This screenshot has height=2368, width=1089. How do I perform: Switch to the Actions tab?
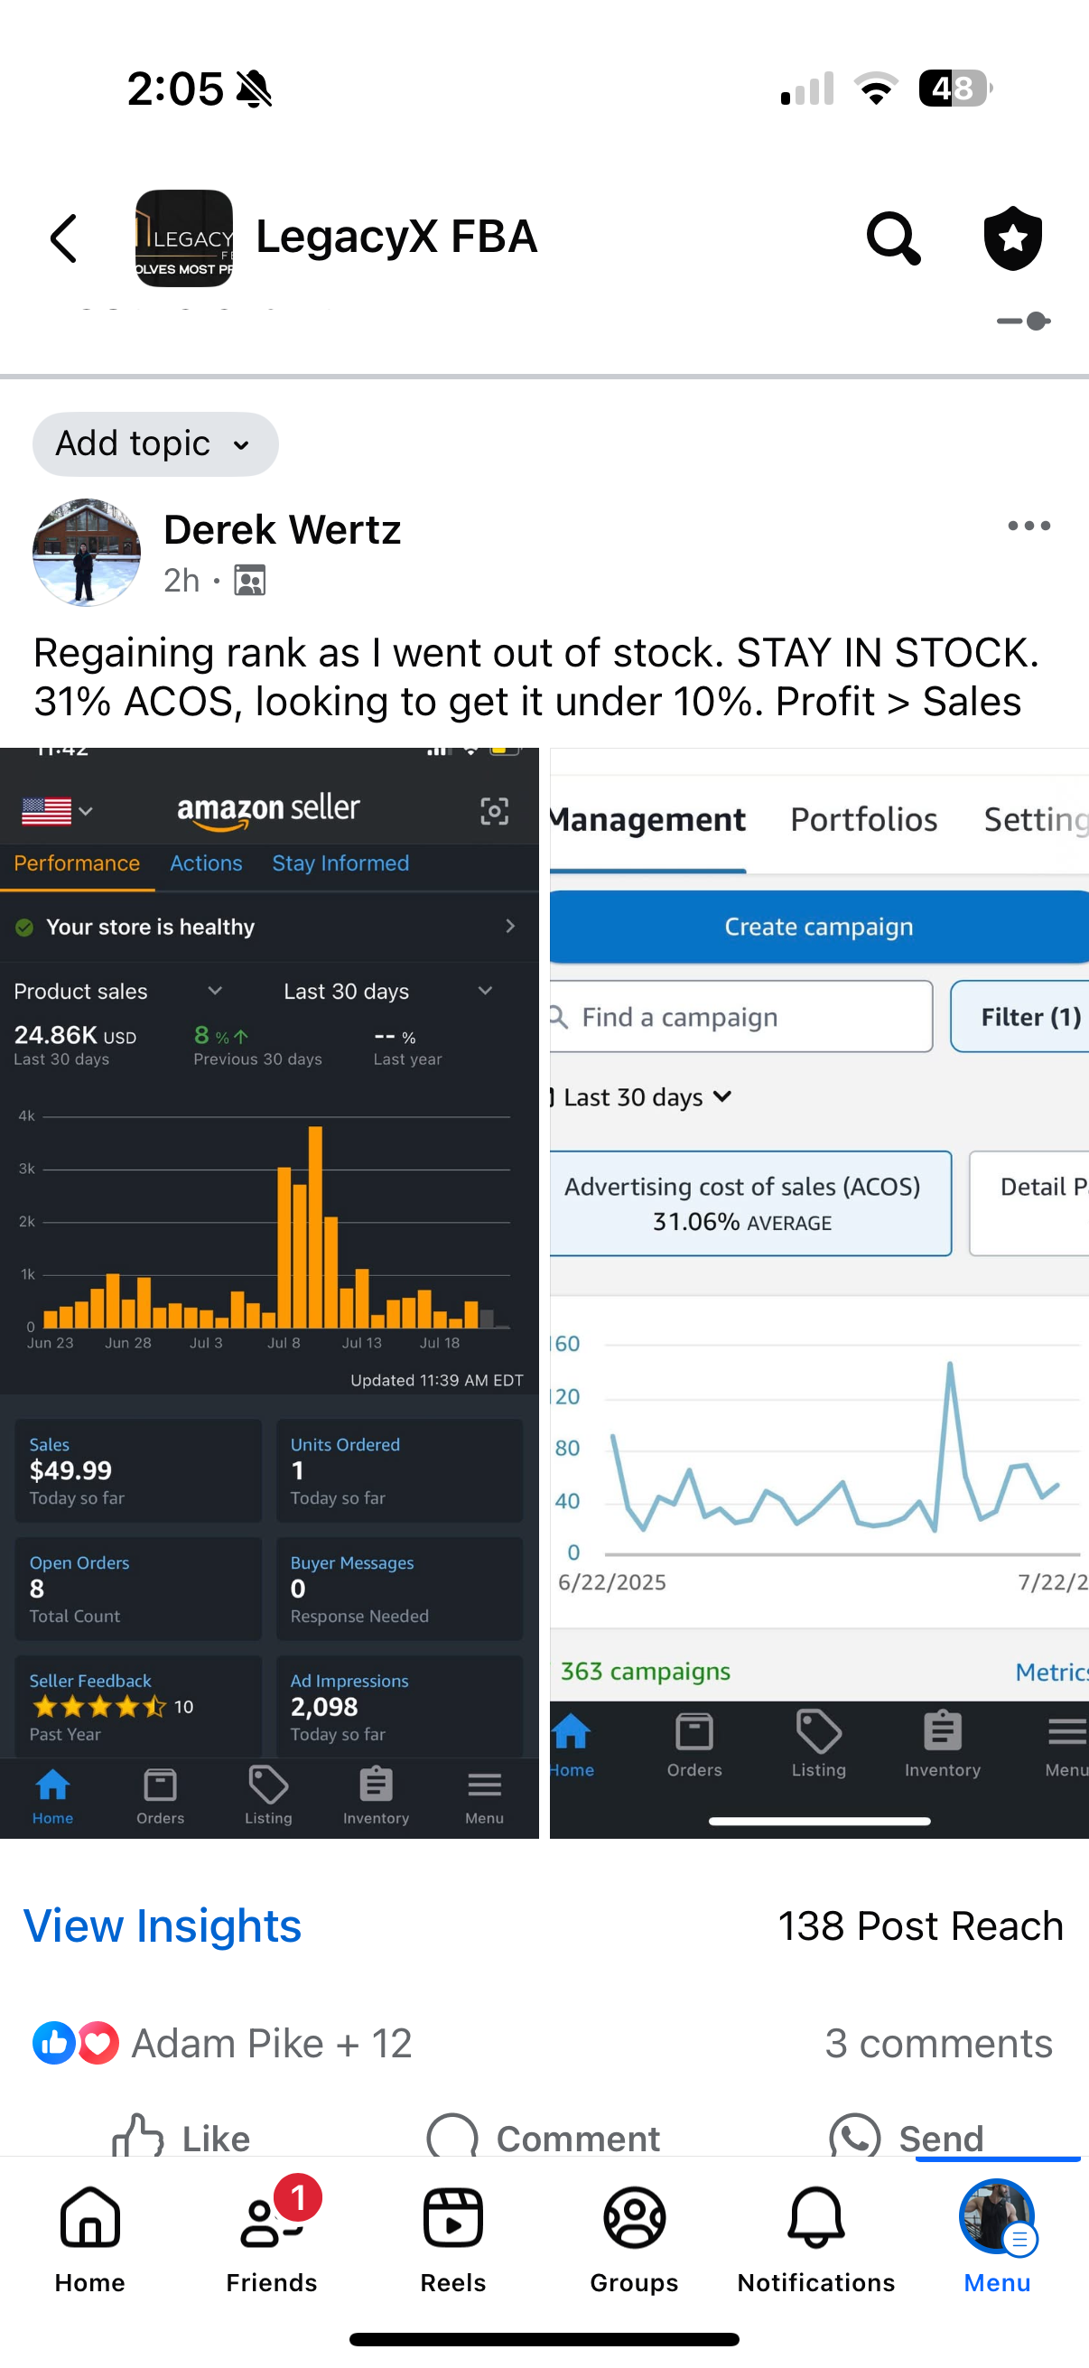(206, 863)
